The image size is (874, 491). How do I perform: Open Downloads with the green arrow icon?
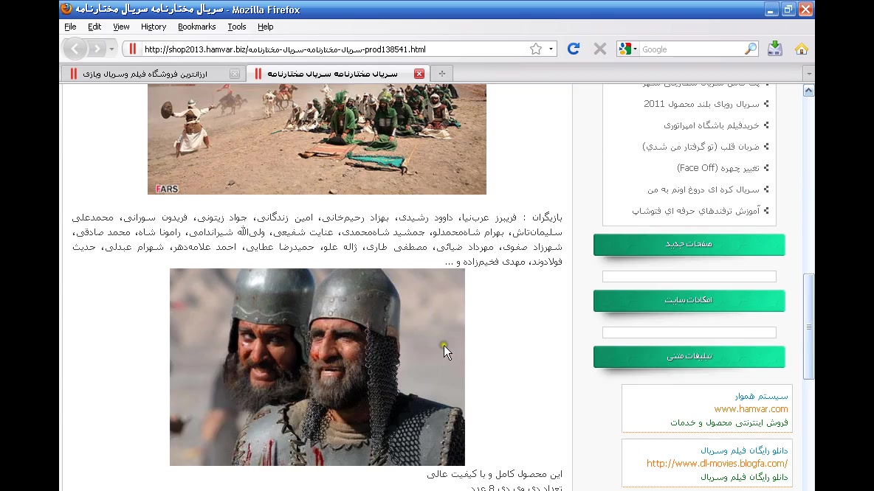pyautogui.click(x=774, y=48)
